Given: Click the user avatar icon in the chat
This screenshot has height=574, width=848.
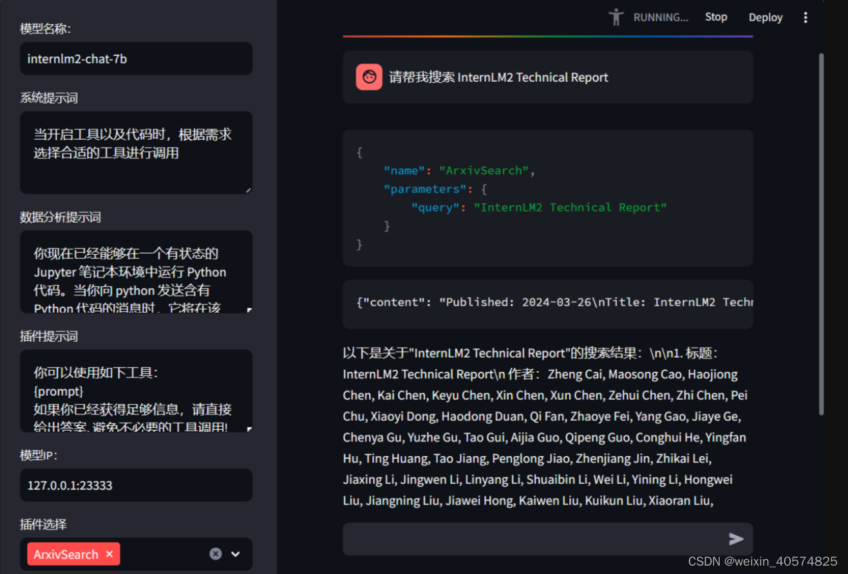Looking at the screenshot, I should (x=369, y=77).
